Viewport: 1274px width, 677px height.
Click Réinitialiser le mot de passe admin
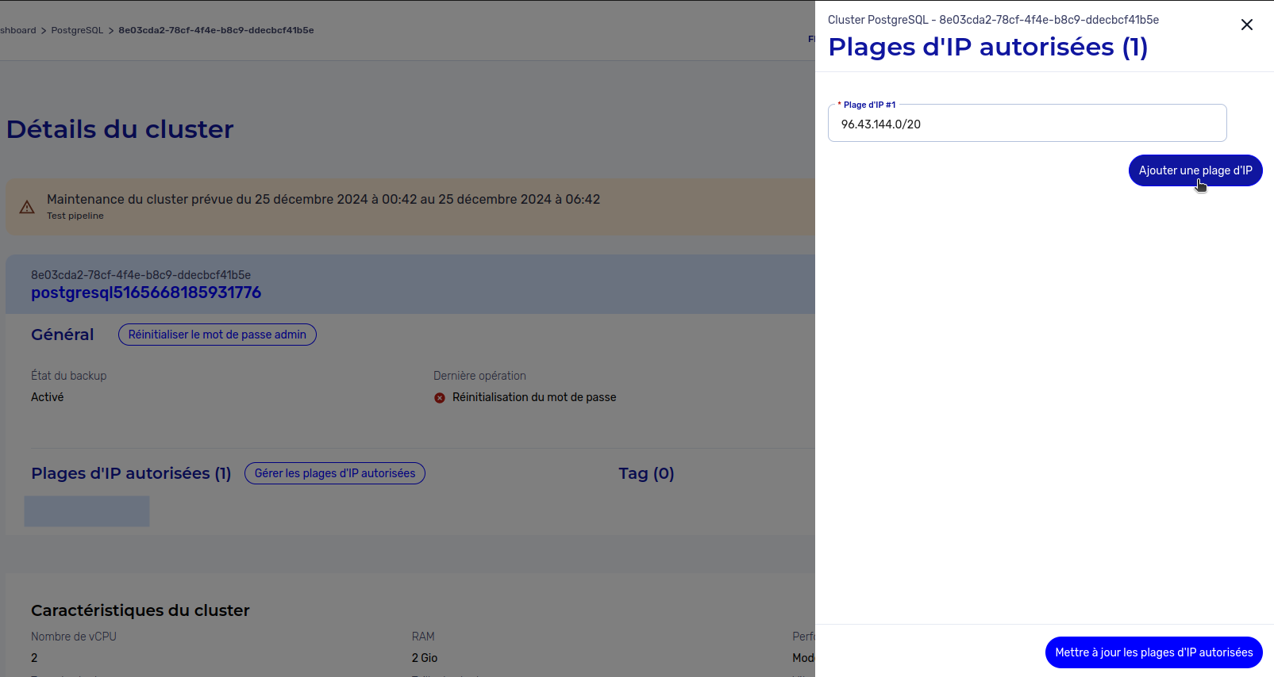tap(217, 335)
